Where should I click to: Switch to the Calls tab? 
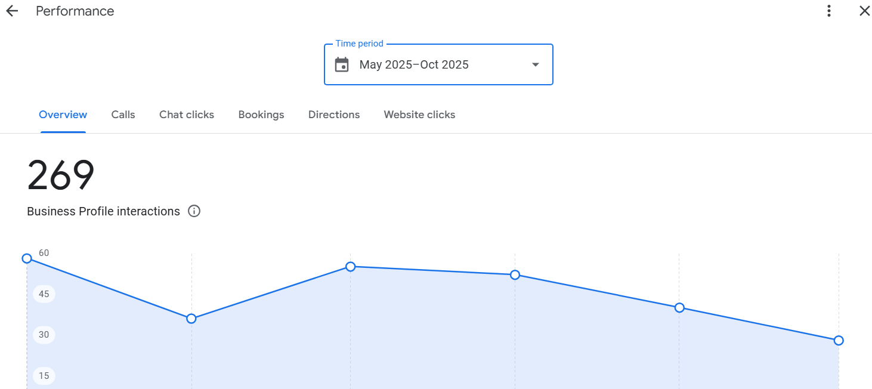point(123,115)
